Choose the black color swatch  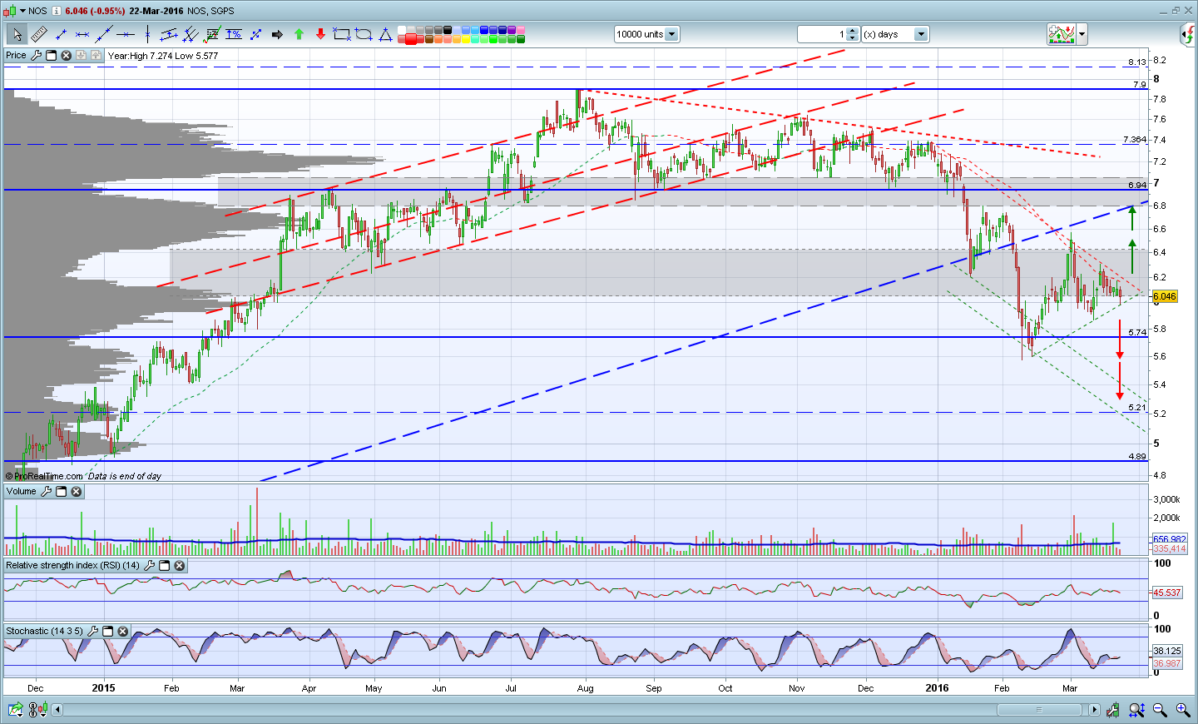448,30
